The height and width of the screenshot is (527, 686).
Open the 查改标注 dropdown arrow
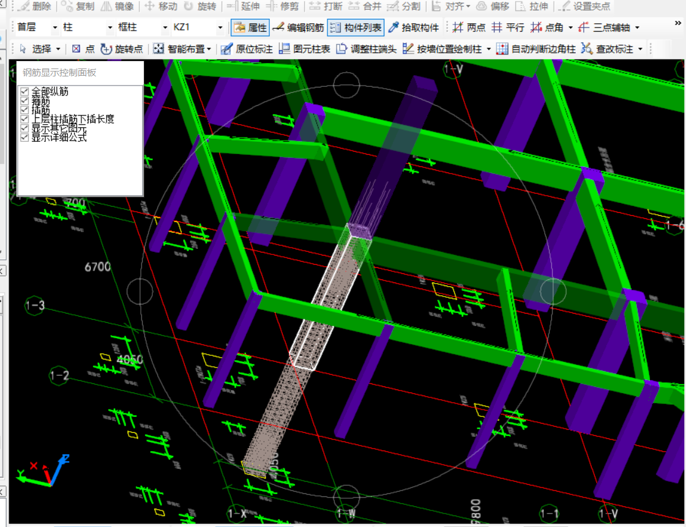click(641, 49)
